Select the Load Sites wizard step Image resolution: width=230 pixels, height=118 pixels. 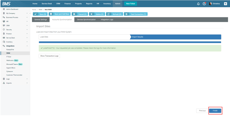coord(84,37)
